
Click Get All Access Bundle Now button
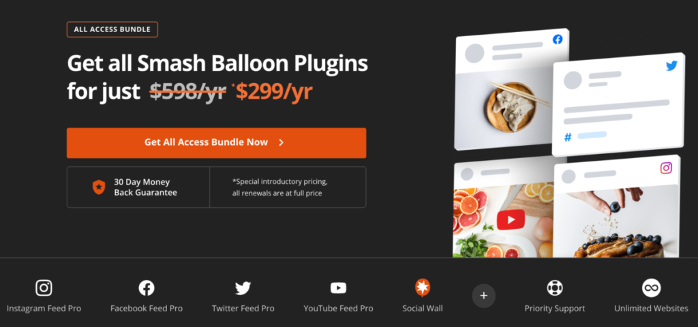(216, 143)
